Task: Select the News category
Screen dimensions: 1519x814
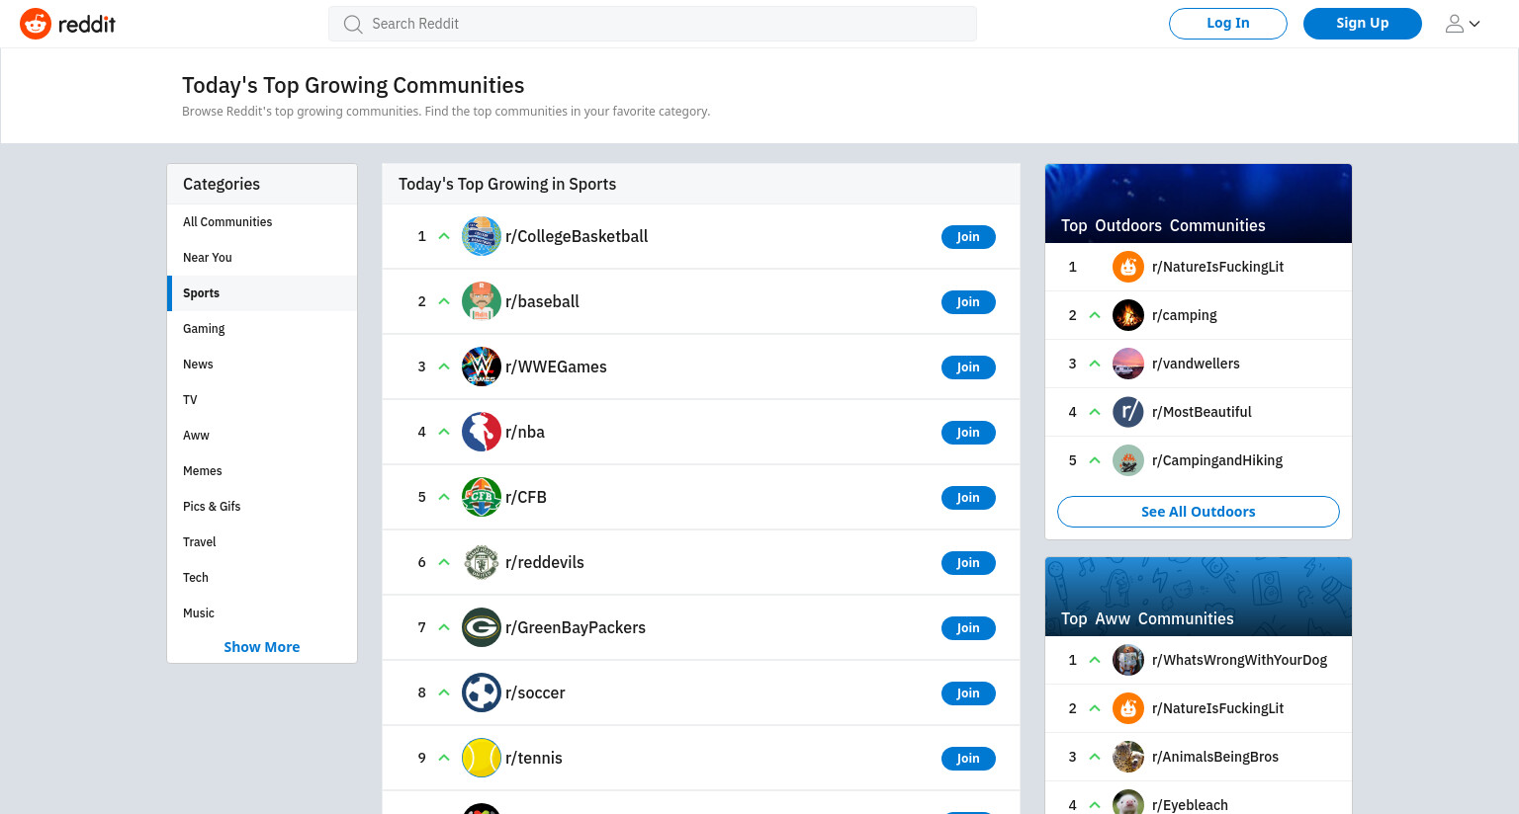Action: click(x=262, y=365)
